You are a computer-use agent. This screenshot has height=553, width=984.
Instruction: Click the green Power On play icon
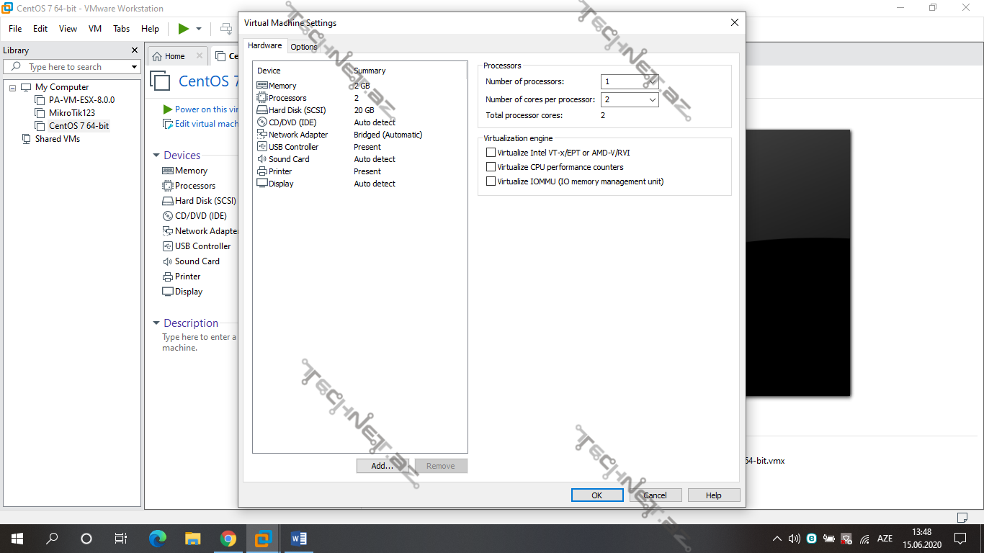coord(184,29)
